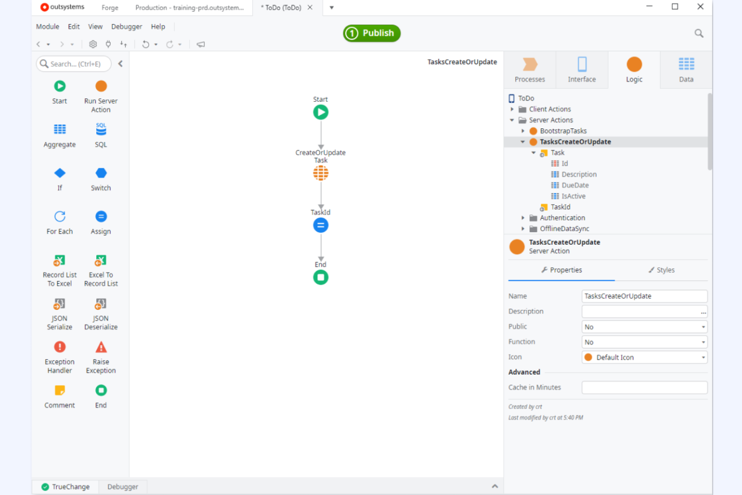
Task: Click the Cache in Minutes field
Action: (644, 387)
